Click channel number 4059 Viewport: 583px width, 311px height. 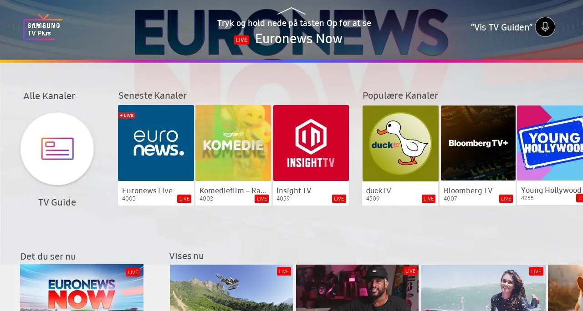click(x=283, y=199)
